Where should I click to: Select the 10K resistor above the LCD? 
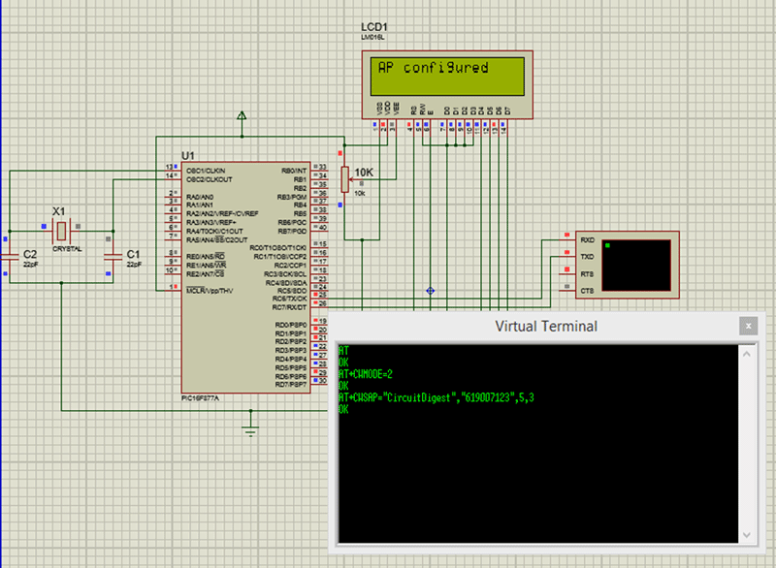[x=345, y=179]
